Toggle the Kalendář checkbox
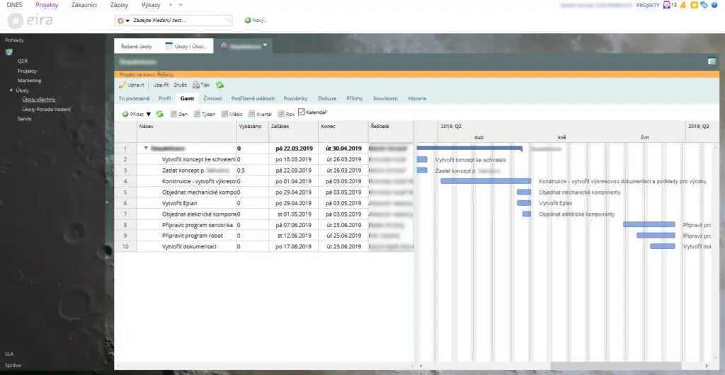725x375 pixels. click(302, 112)
